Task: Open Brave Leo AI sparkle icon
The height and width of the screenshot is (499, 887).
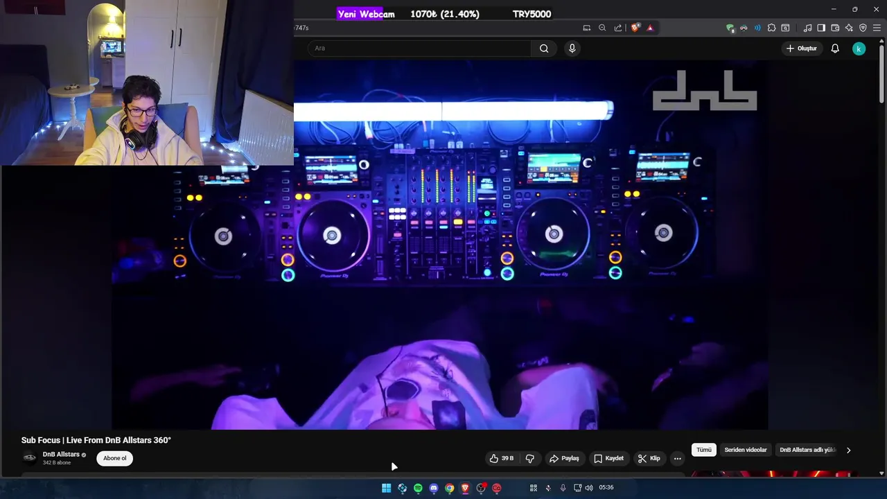Action: [x=849, y=28]
